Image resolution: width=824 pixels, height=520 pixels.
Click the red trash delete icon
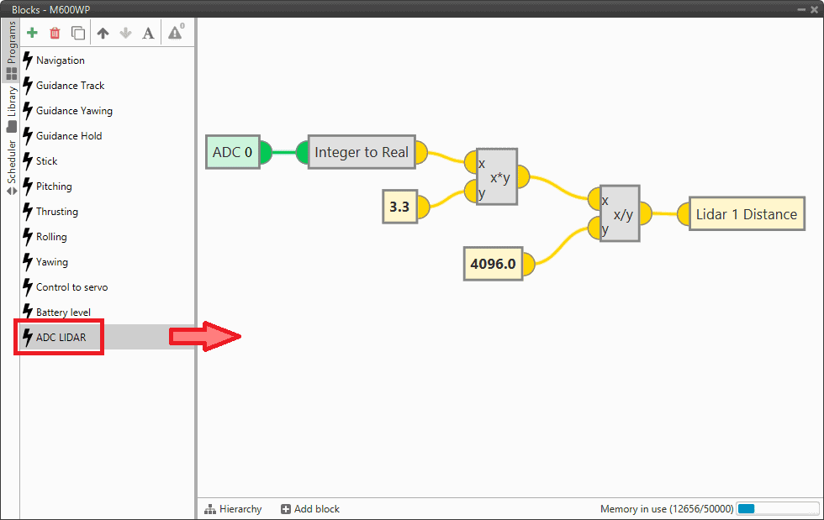(55, 34)
